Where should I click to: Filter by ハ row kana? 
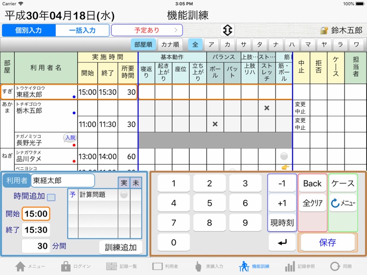(292, 45)
